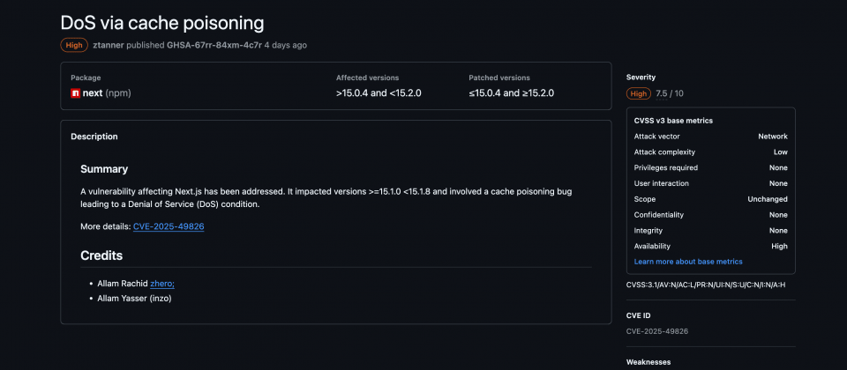Viewport: 847px width, 370px height.
Task: Click the ztanner author name
Action: click(108, 45)
